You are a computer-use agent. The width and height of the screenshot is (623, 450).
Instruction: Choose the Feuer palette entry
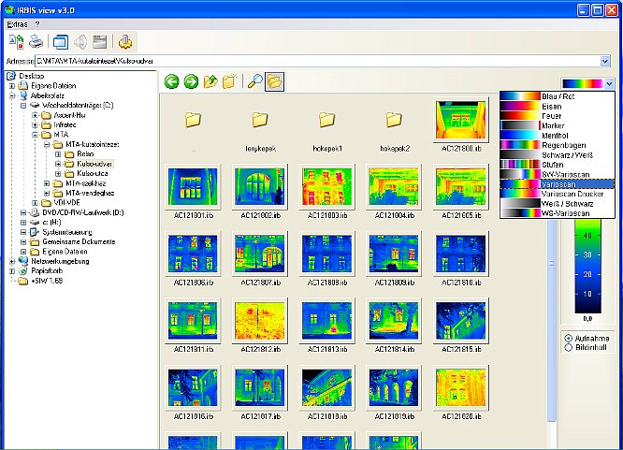pos(557,116)
